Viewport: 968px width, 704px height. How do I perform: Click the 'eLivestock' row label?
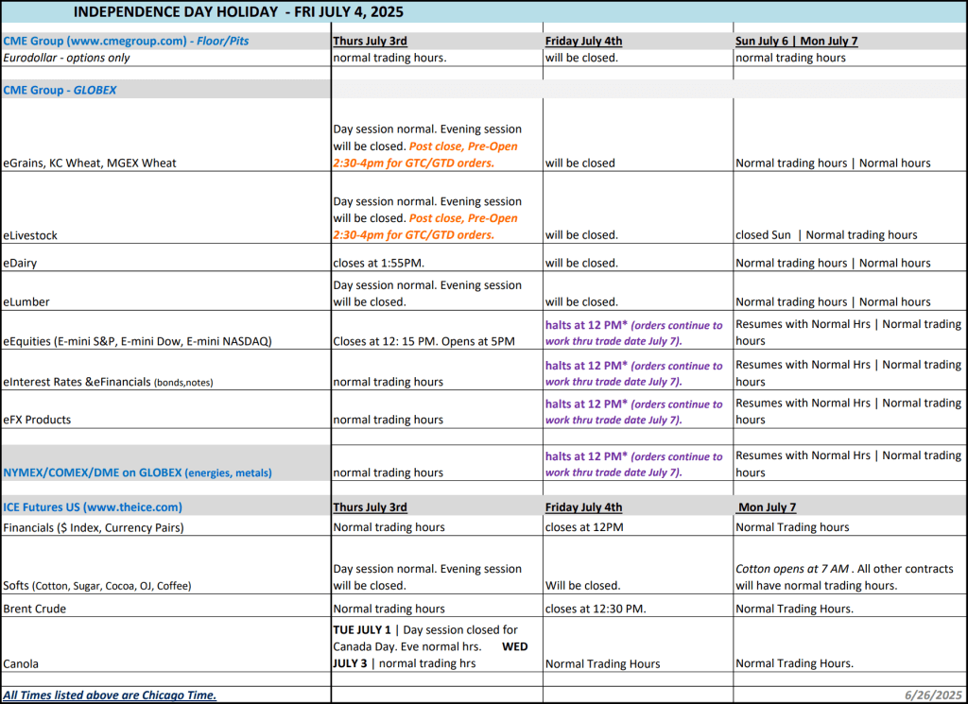[x=30, y=235]
